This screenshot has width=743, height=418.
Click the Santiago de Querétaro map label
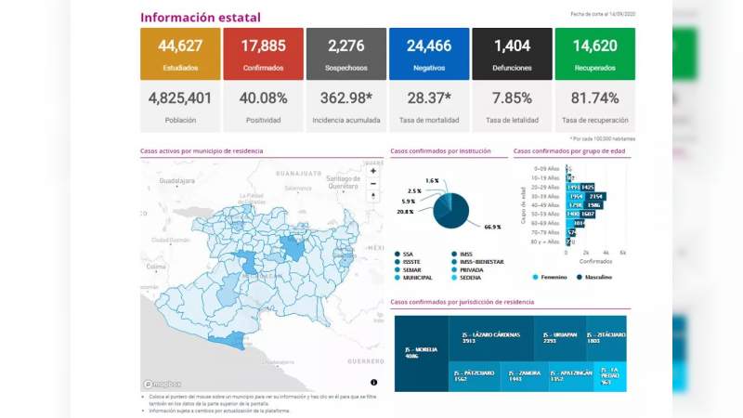pos(343,182)
